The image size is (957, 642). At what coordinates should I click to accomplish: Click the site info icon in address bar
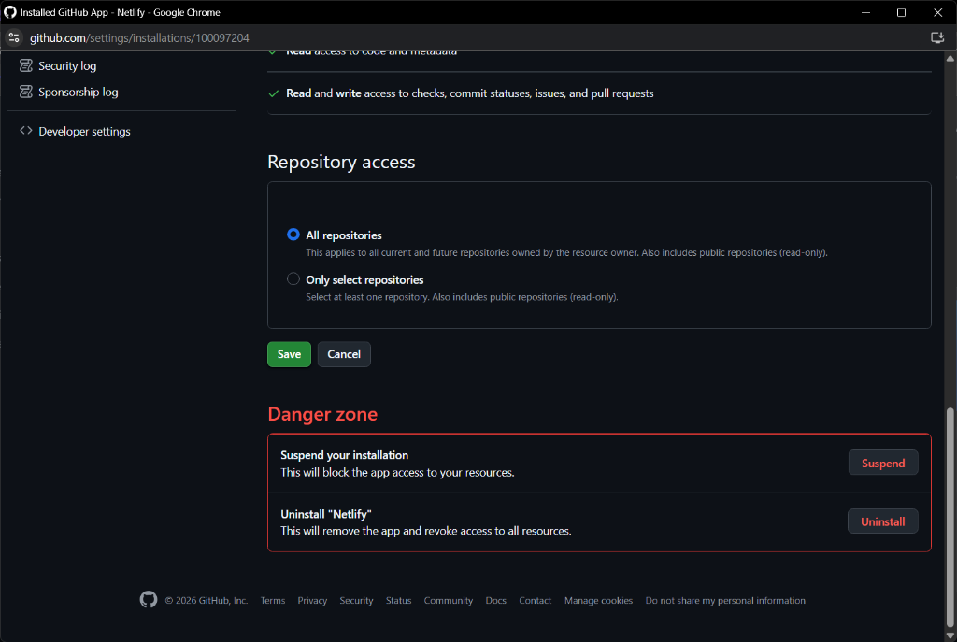click(x=14, y=38)
